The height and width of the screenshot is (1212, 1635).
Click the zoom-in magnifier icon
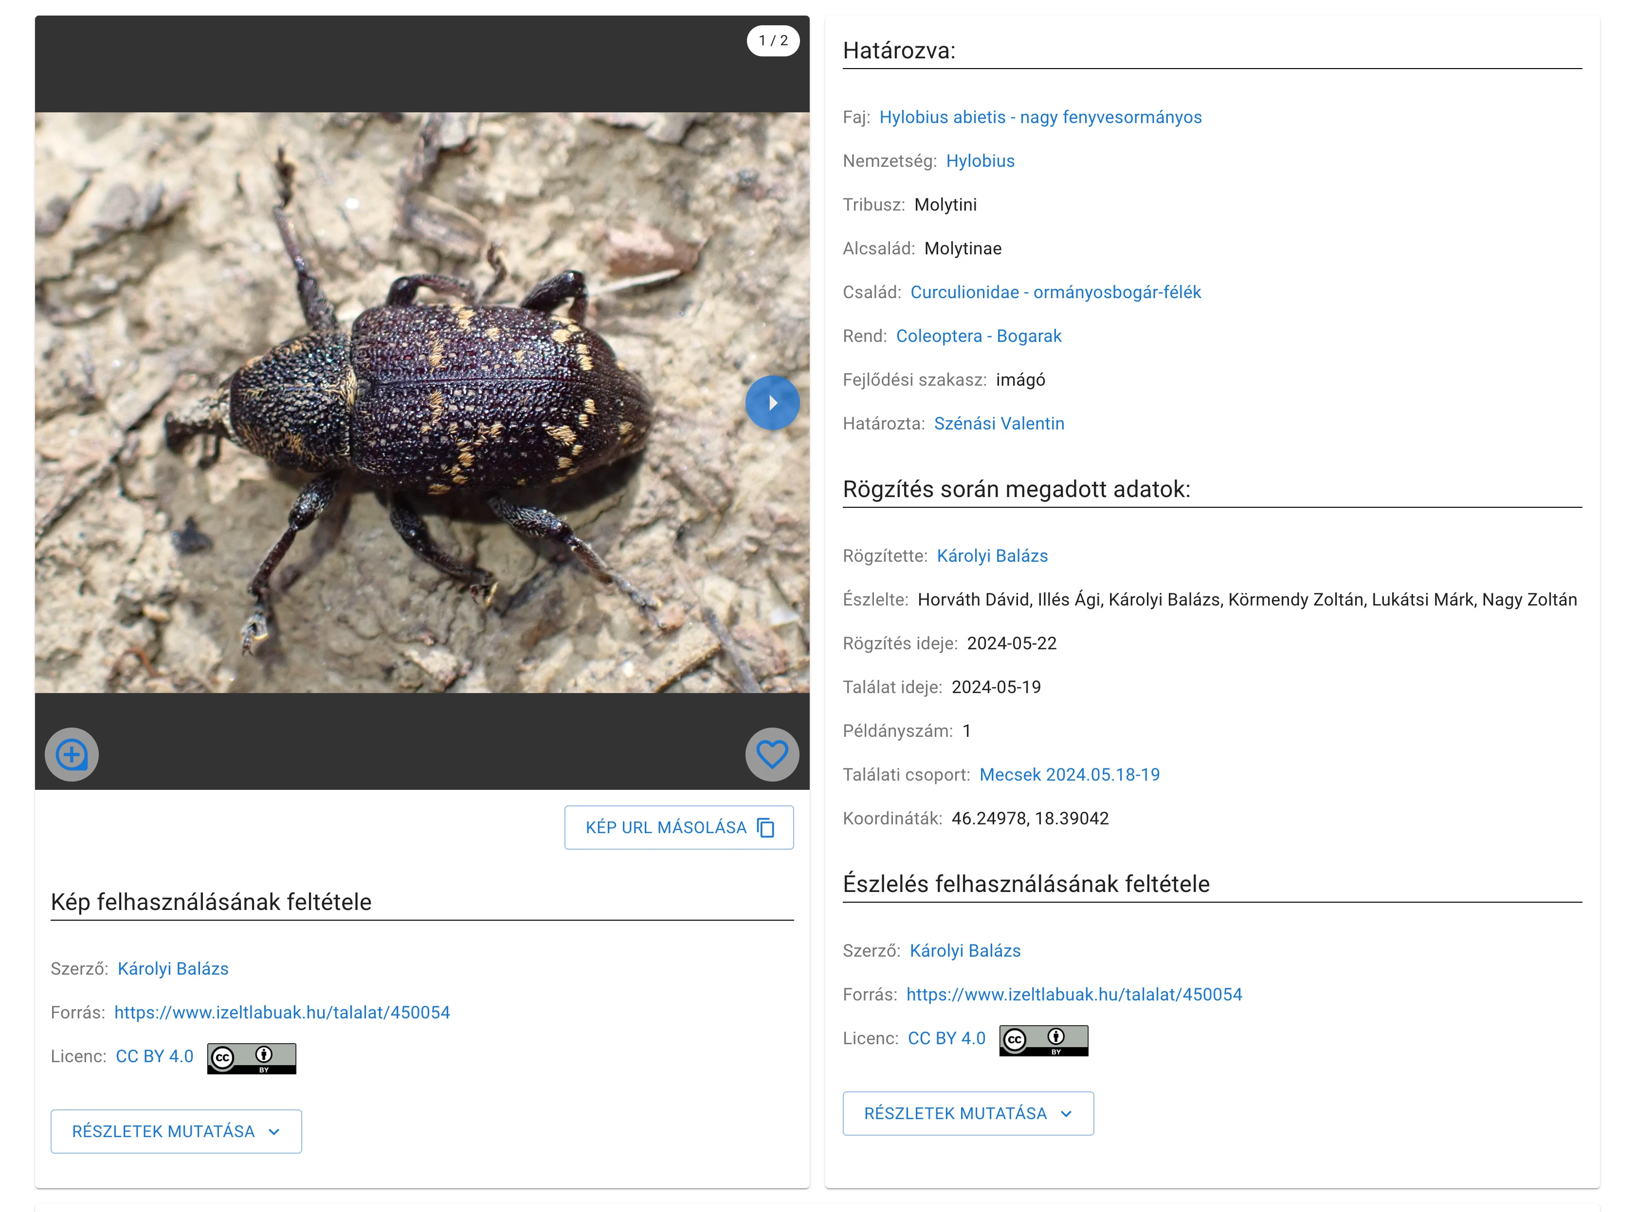point(72,754)
